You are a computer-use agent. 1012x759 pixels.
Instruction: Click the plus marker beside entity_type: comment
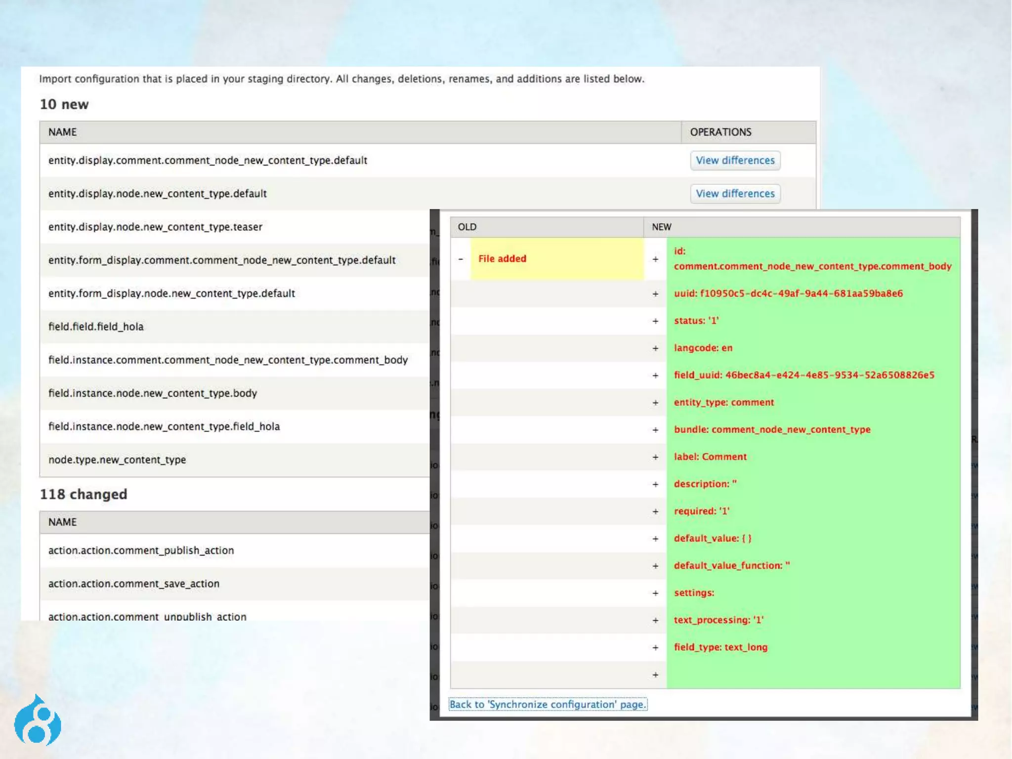coord(655,403)
